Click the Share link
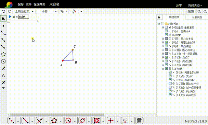208x125 pixels. 179,6
